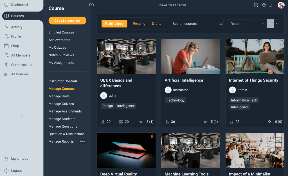Click instructor author name on Artificial Intelligence

tap(180, 90)
